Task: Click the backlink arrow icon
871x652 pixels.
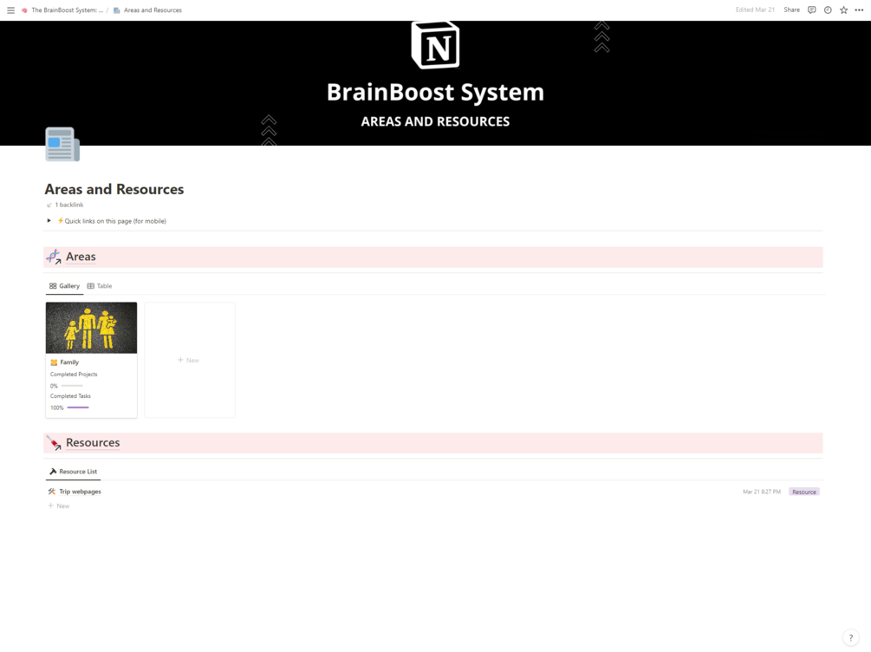Action: (49, 205)
